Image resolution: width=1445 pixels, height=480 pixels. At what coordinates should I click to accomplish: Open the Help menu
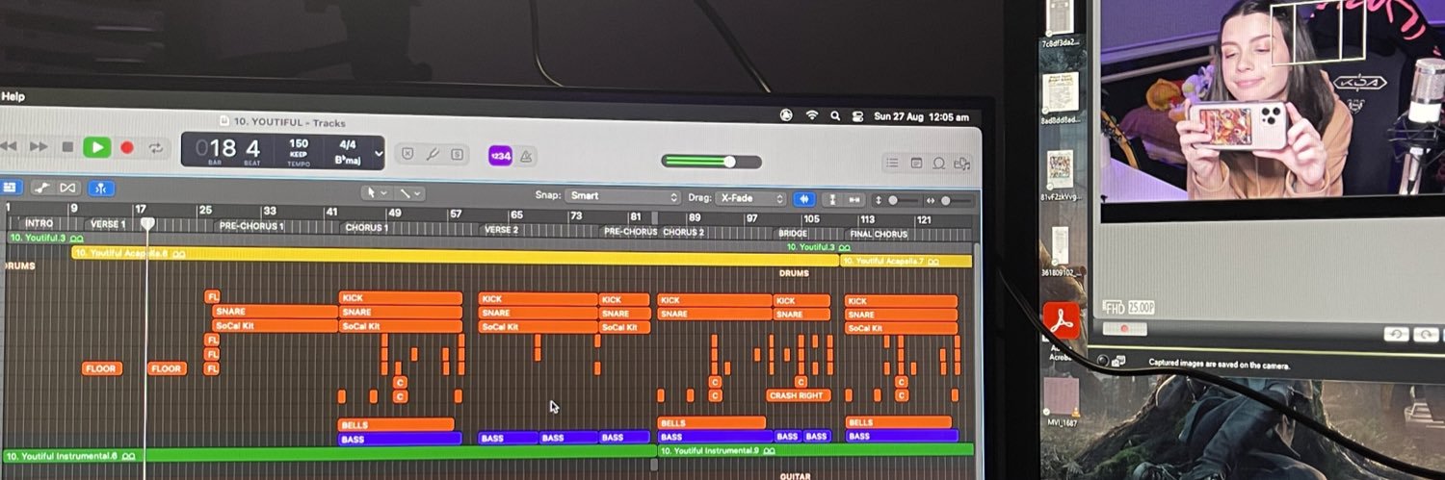13,96
